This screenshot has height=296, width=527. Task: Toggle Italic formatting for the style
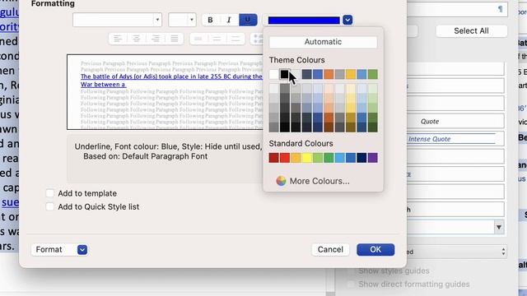[x=229, y=20]
